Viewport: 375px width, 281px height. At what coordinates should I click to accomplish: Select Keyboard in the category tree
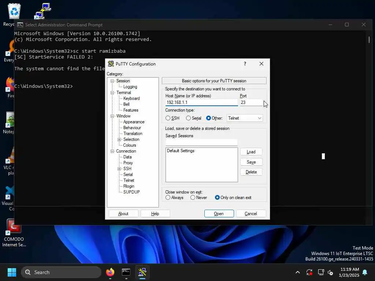(131, 98)
